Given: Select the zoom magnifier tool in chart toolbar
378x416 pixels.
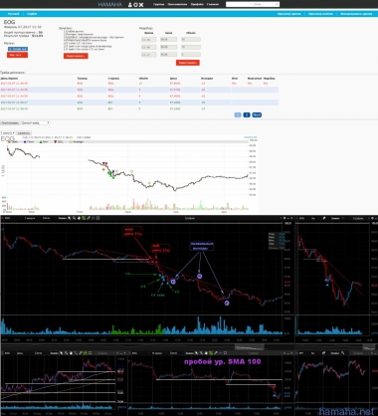Looking at the screenshot, I should 74,218.
